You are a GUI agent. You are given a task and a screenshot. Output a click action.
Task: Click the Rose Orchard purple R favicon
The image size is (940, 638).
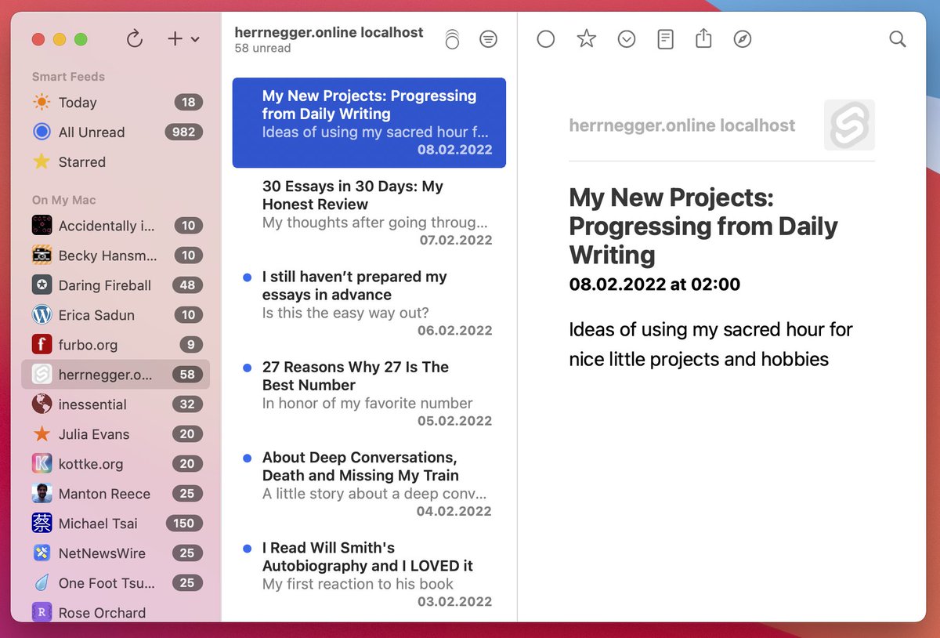click(42, 612)
